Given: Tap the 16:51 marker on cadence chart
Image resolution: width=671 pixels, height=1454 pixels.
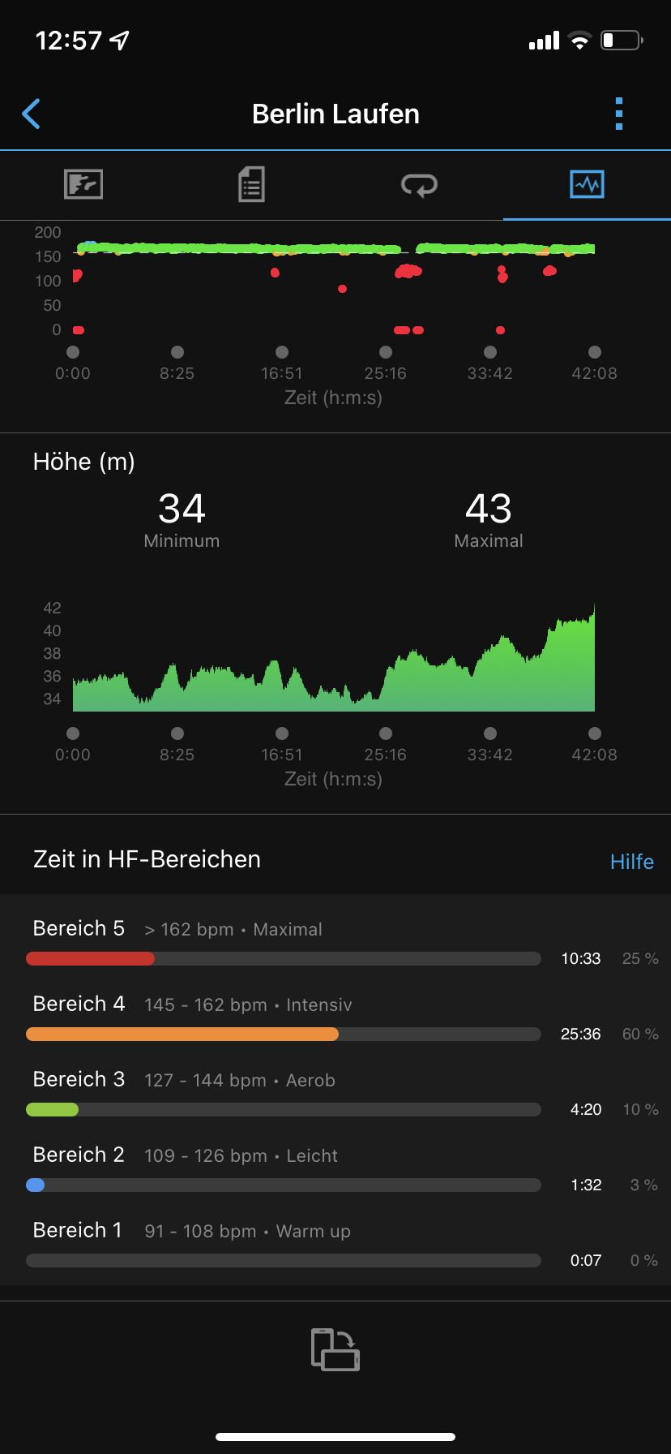Looking at the screenshot, I should pos(282,352).
